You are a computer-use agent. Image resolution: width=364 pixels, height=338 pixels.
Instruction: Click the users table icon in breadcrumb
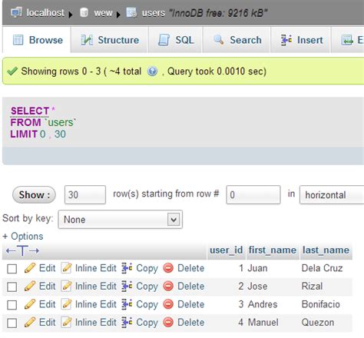(x=131, y=12)
